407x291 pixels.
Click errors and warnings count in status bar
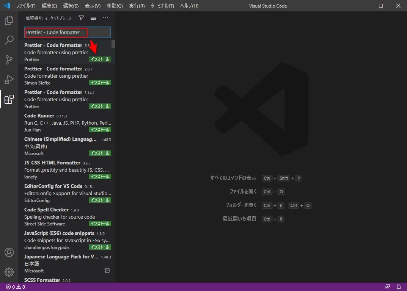coord(16,287)
